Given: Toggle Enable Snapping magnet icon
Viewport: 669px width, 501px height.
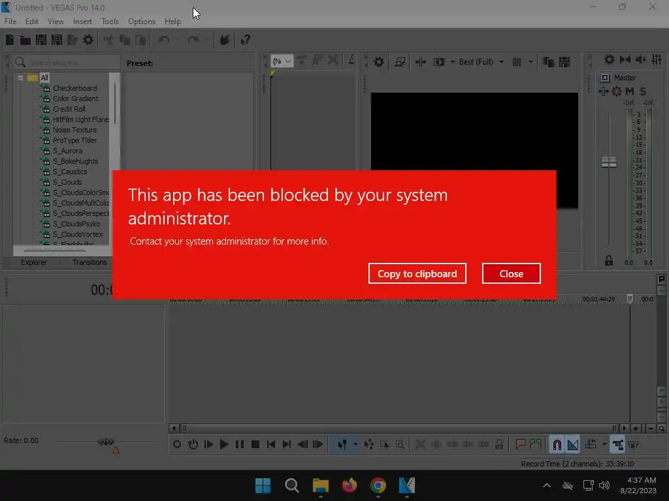Looking at the screenshot, I should [557, 445].
